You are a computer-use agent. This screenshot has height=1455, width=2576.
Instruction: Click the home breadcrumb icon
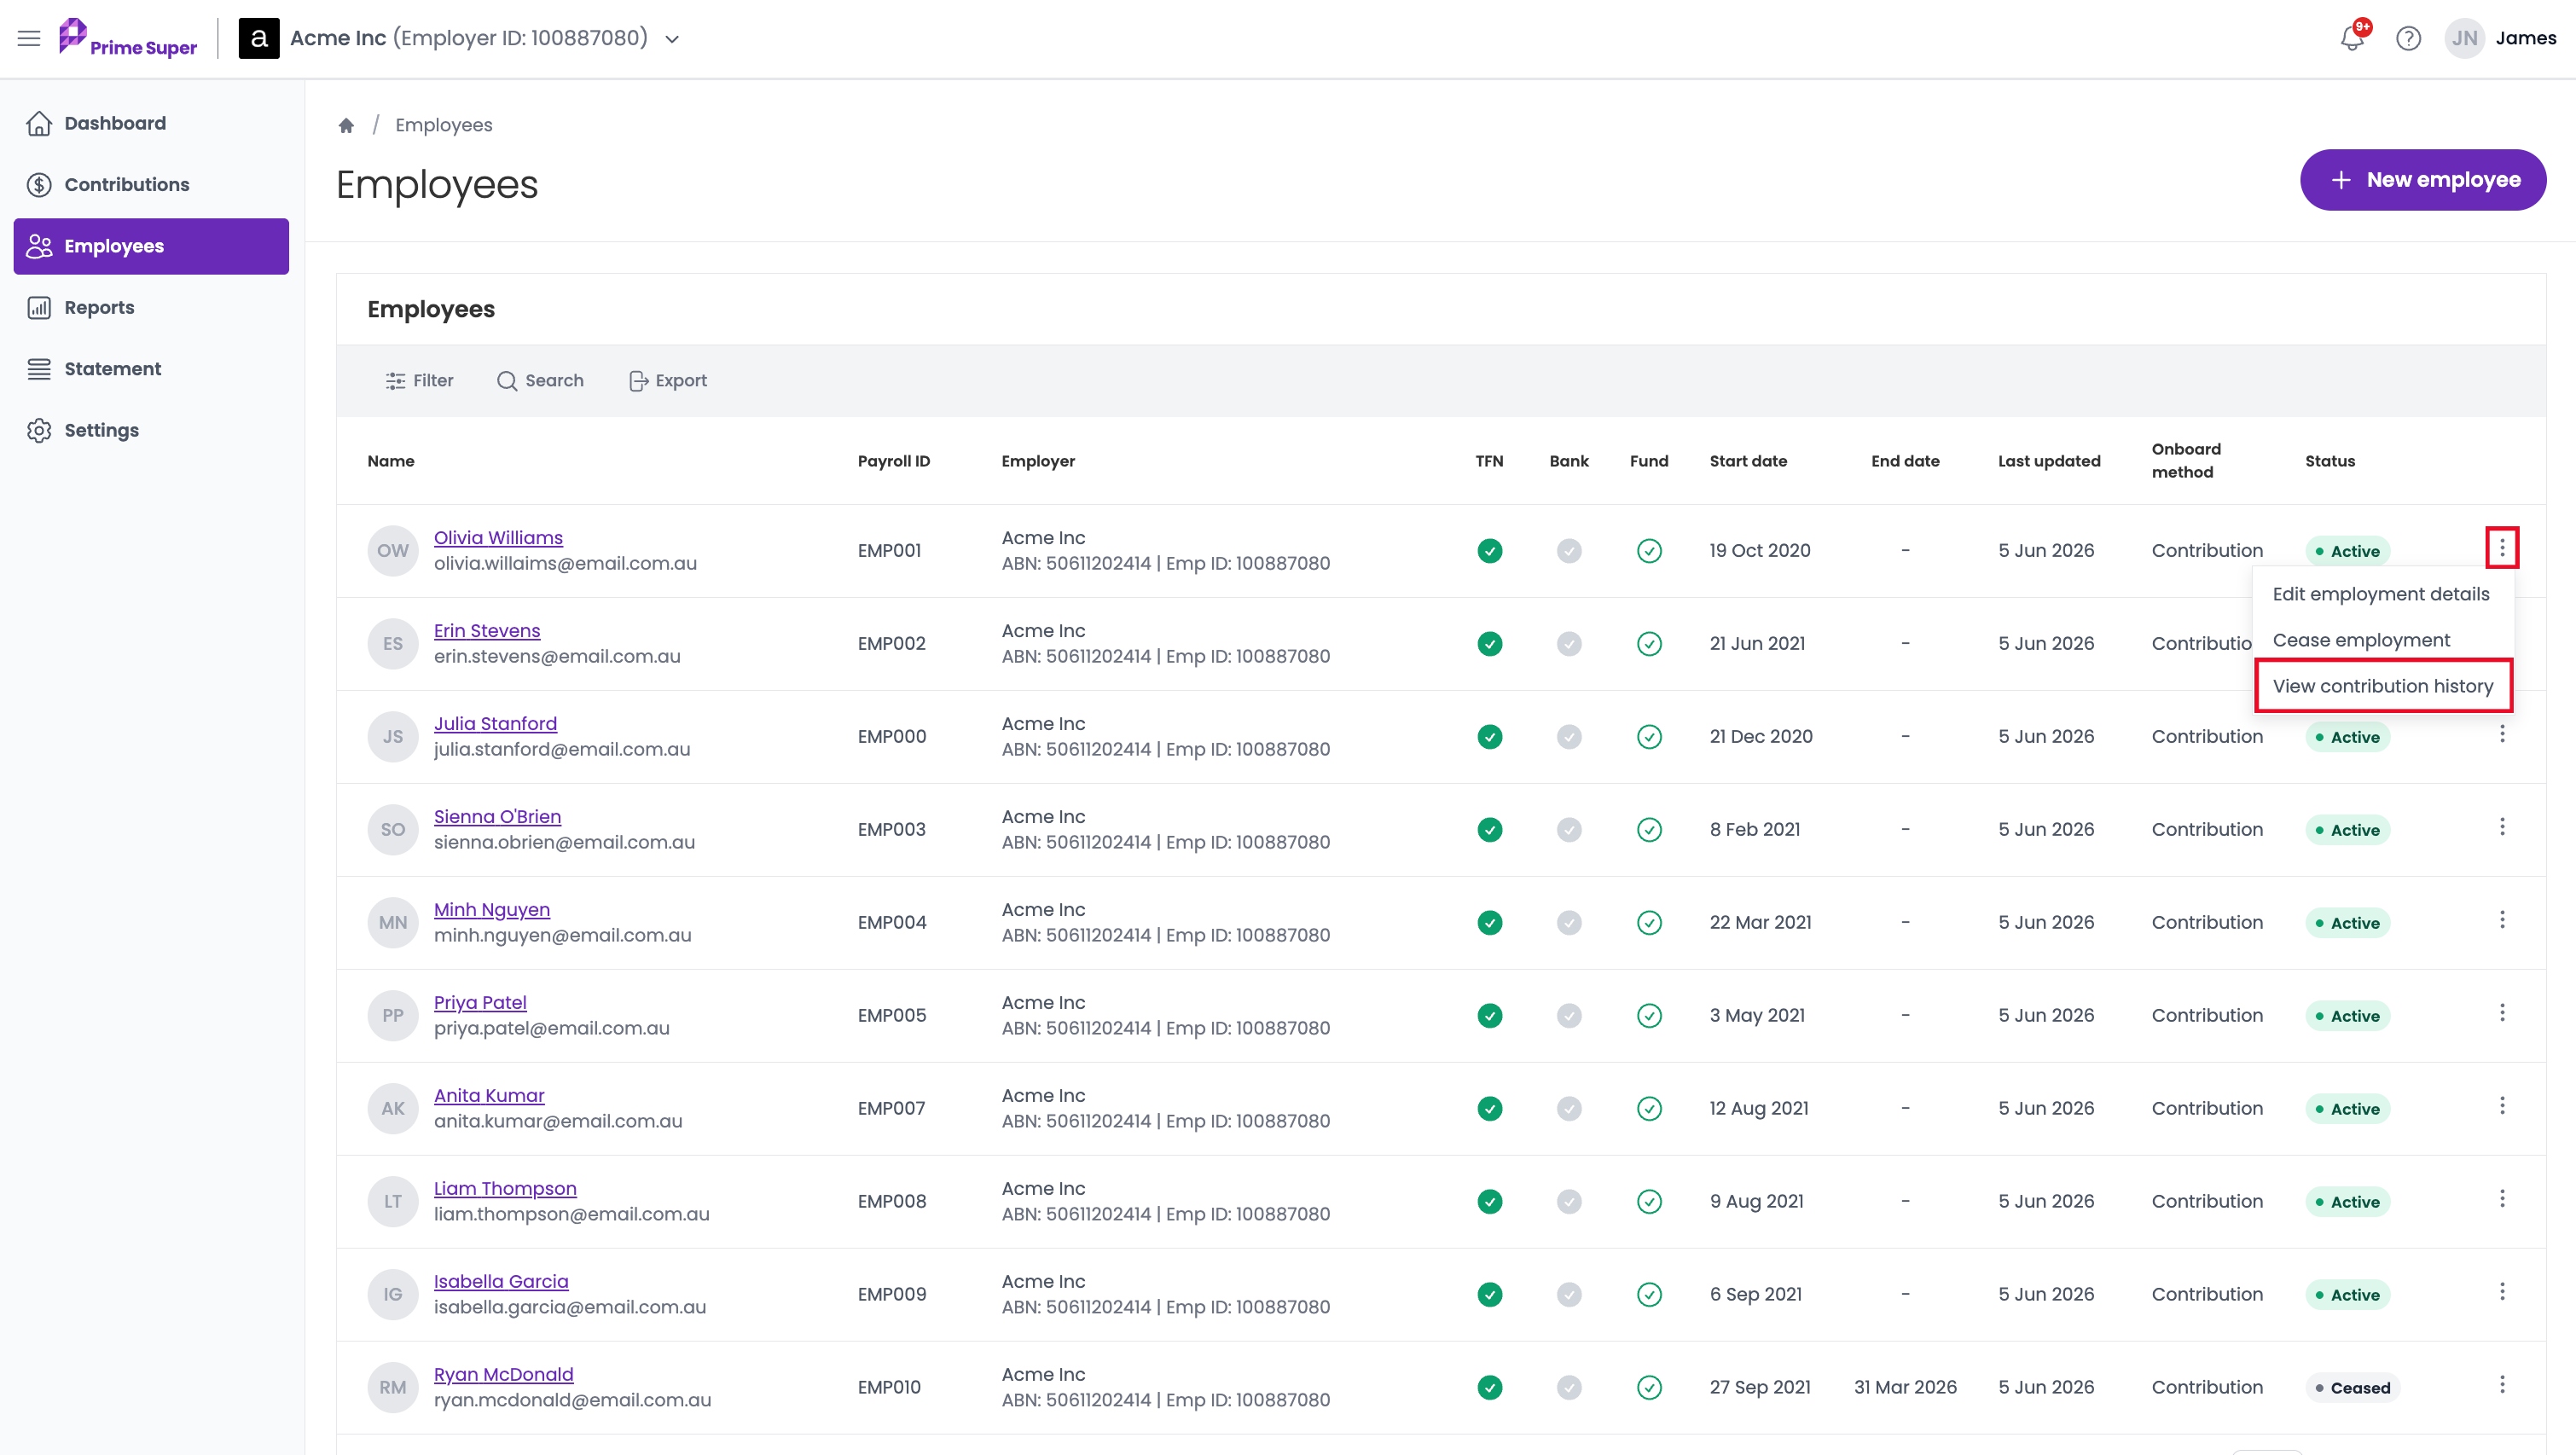pyautogui.click(x=346, y=125)
